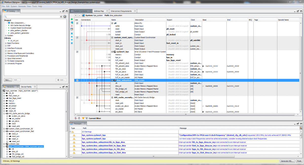Click the New... button in IP Catalog
304x165 pixels.
tap(8, 80)
